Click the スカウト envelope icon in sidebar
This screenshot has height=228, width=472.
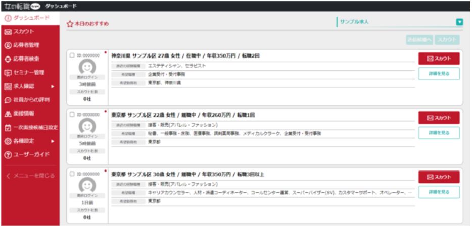[8, 32]
